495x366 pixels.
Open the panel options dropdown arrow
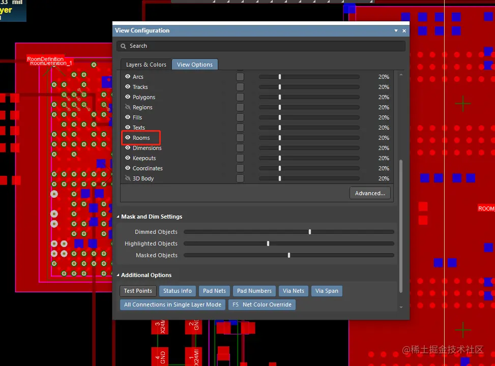tap(396, 30)
